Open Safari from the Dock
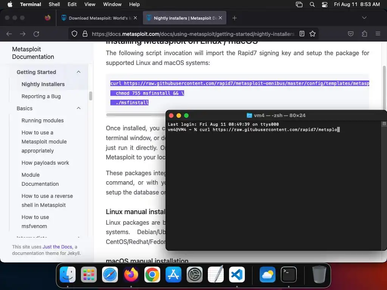 point(110,275)
